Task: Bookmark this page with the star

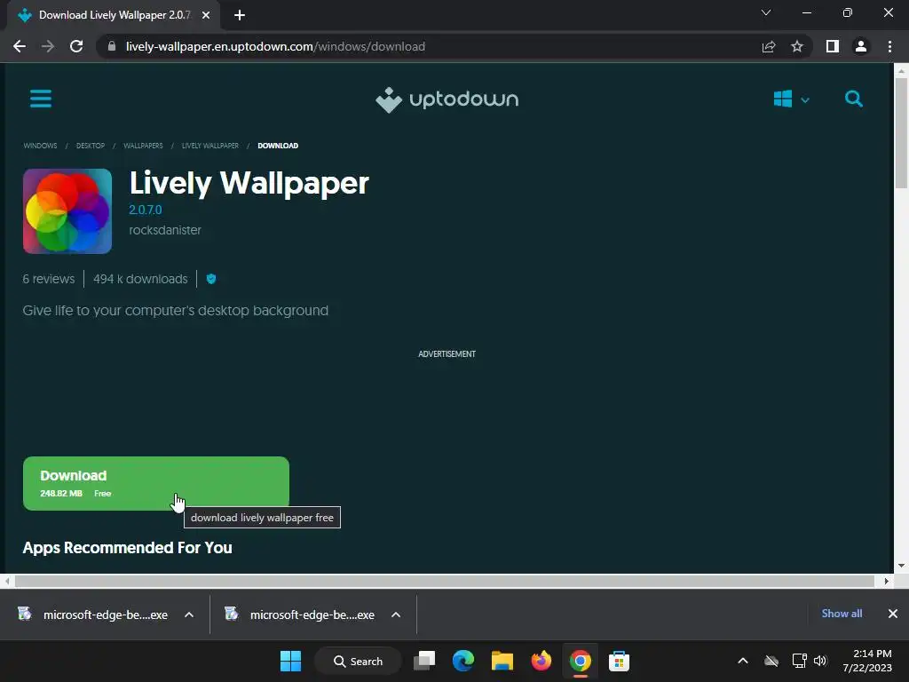Action: [x=797, y=46]
